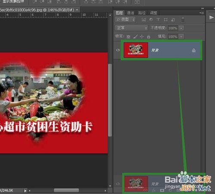Viewport: 215px width, 194px height.
Task: Open the 正常 blend mode dropdown
Action: click(x=131, y=28)
